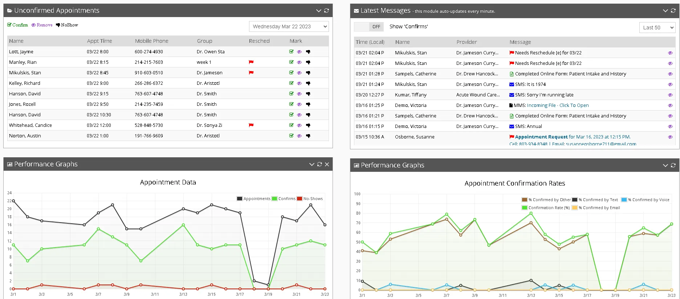Remove Kelley, Richard with the eye icon

point(300,83)
